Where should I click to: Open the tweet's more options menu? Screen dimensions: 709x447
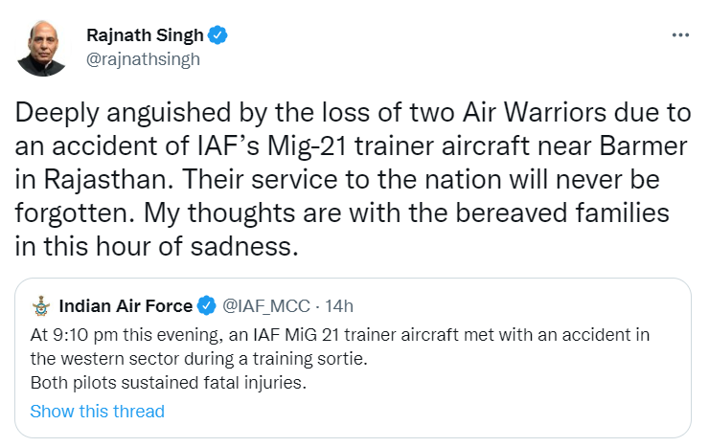(x=680, y=35)
